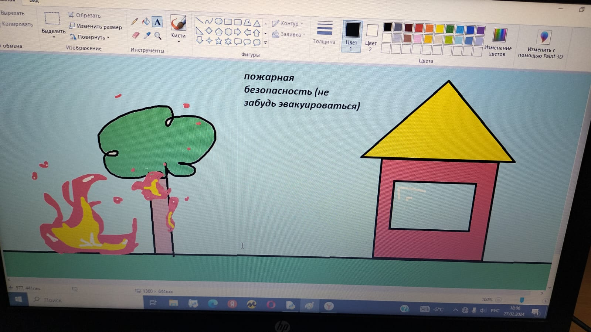The image size is (591, 332).
Task: Pick the Rounded rectangle shape
Action: pyautogui.click(x=238, y=22)
